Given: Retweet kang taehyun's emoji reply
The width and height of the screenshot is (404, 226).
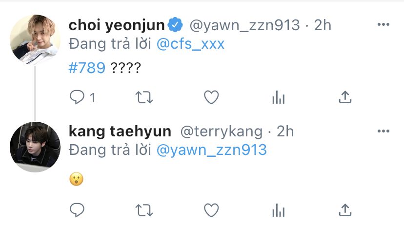Looking at the screenshot, I should click(143, 210).
